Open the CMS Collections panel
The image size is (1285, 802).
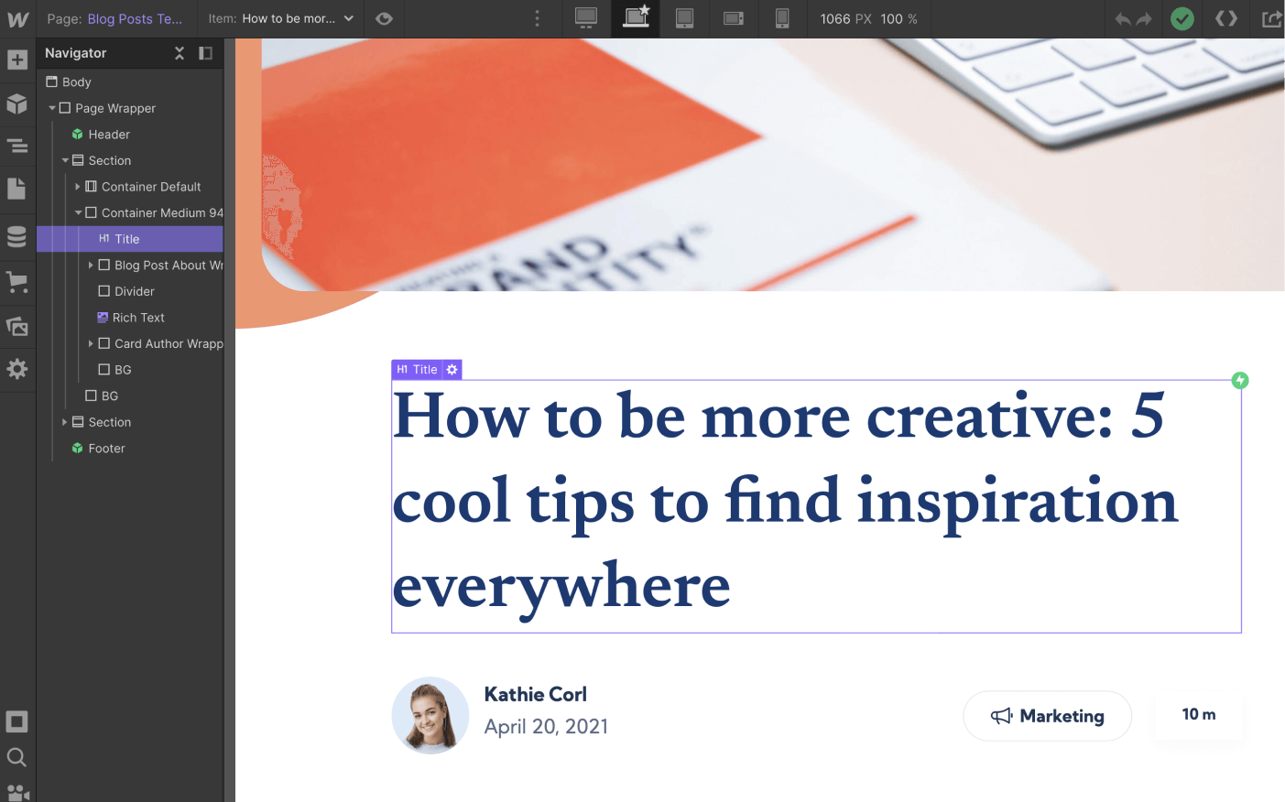click(x=17, y=235)
